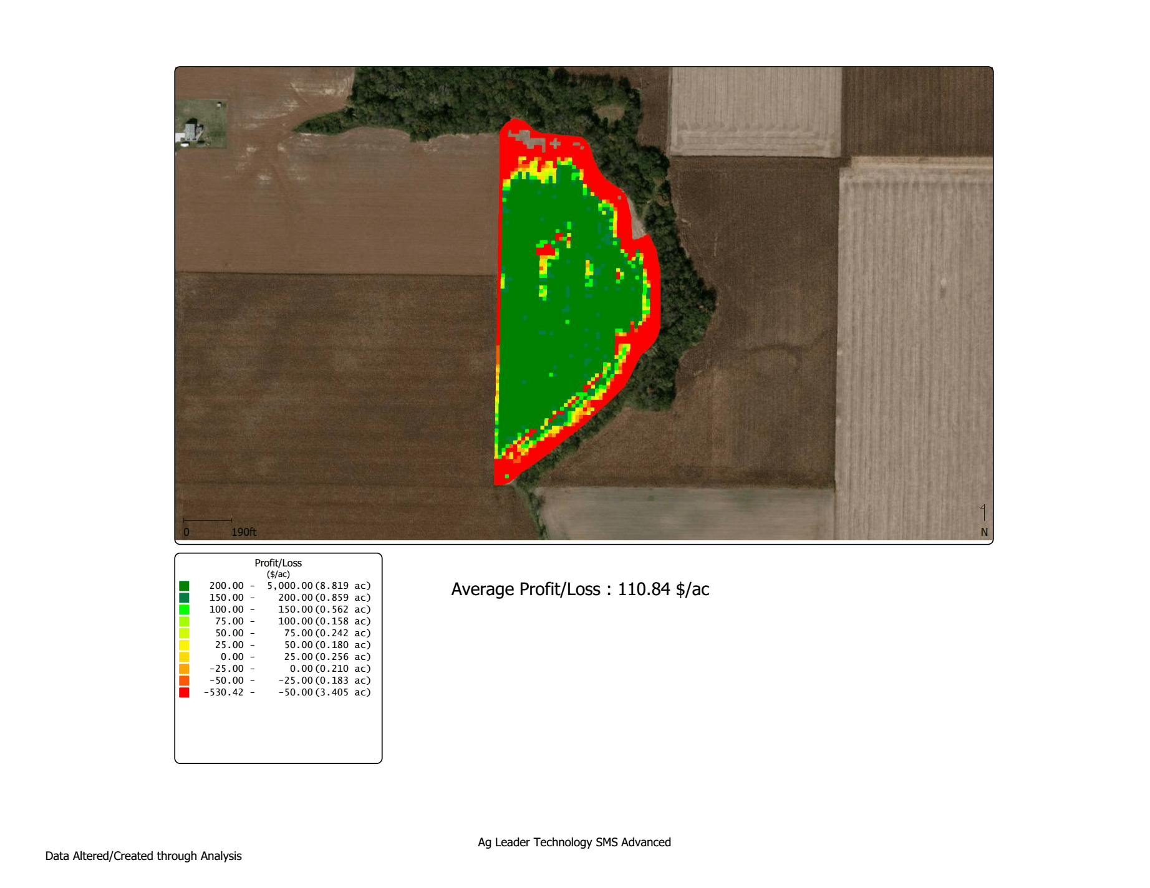The width and height of the screenshot is (1150, 888).
Task: Click the lime 75.00–100.00 legend swatch
Action: coord(184,621)
